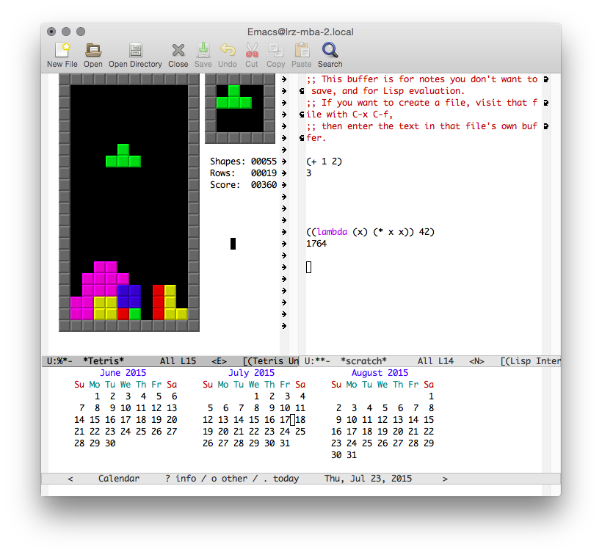
Task: Select June 30 in the calendar
Action: (x=110, y=443)
